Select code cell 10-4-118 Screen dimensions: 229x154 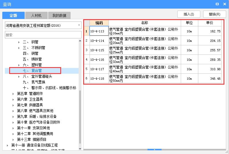point(99,78)
